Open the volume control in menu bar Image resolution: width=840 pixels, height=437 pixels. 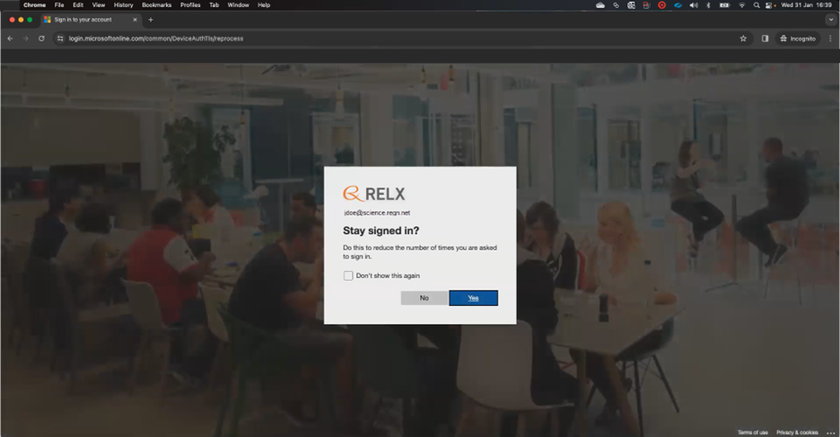coord(694,4)
